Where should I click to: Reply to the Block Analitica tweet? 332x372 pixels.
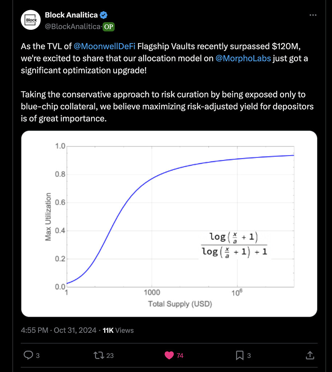pos(29,355)
